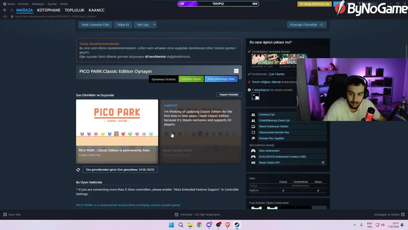Open Brave browser from the taskbar
The image size is (408, 230).
(x=228, y=225)
